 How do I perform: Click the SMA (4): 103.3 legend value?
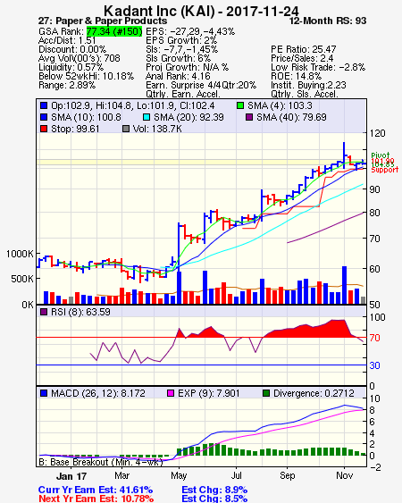point(280,105)
